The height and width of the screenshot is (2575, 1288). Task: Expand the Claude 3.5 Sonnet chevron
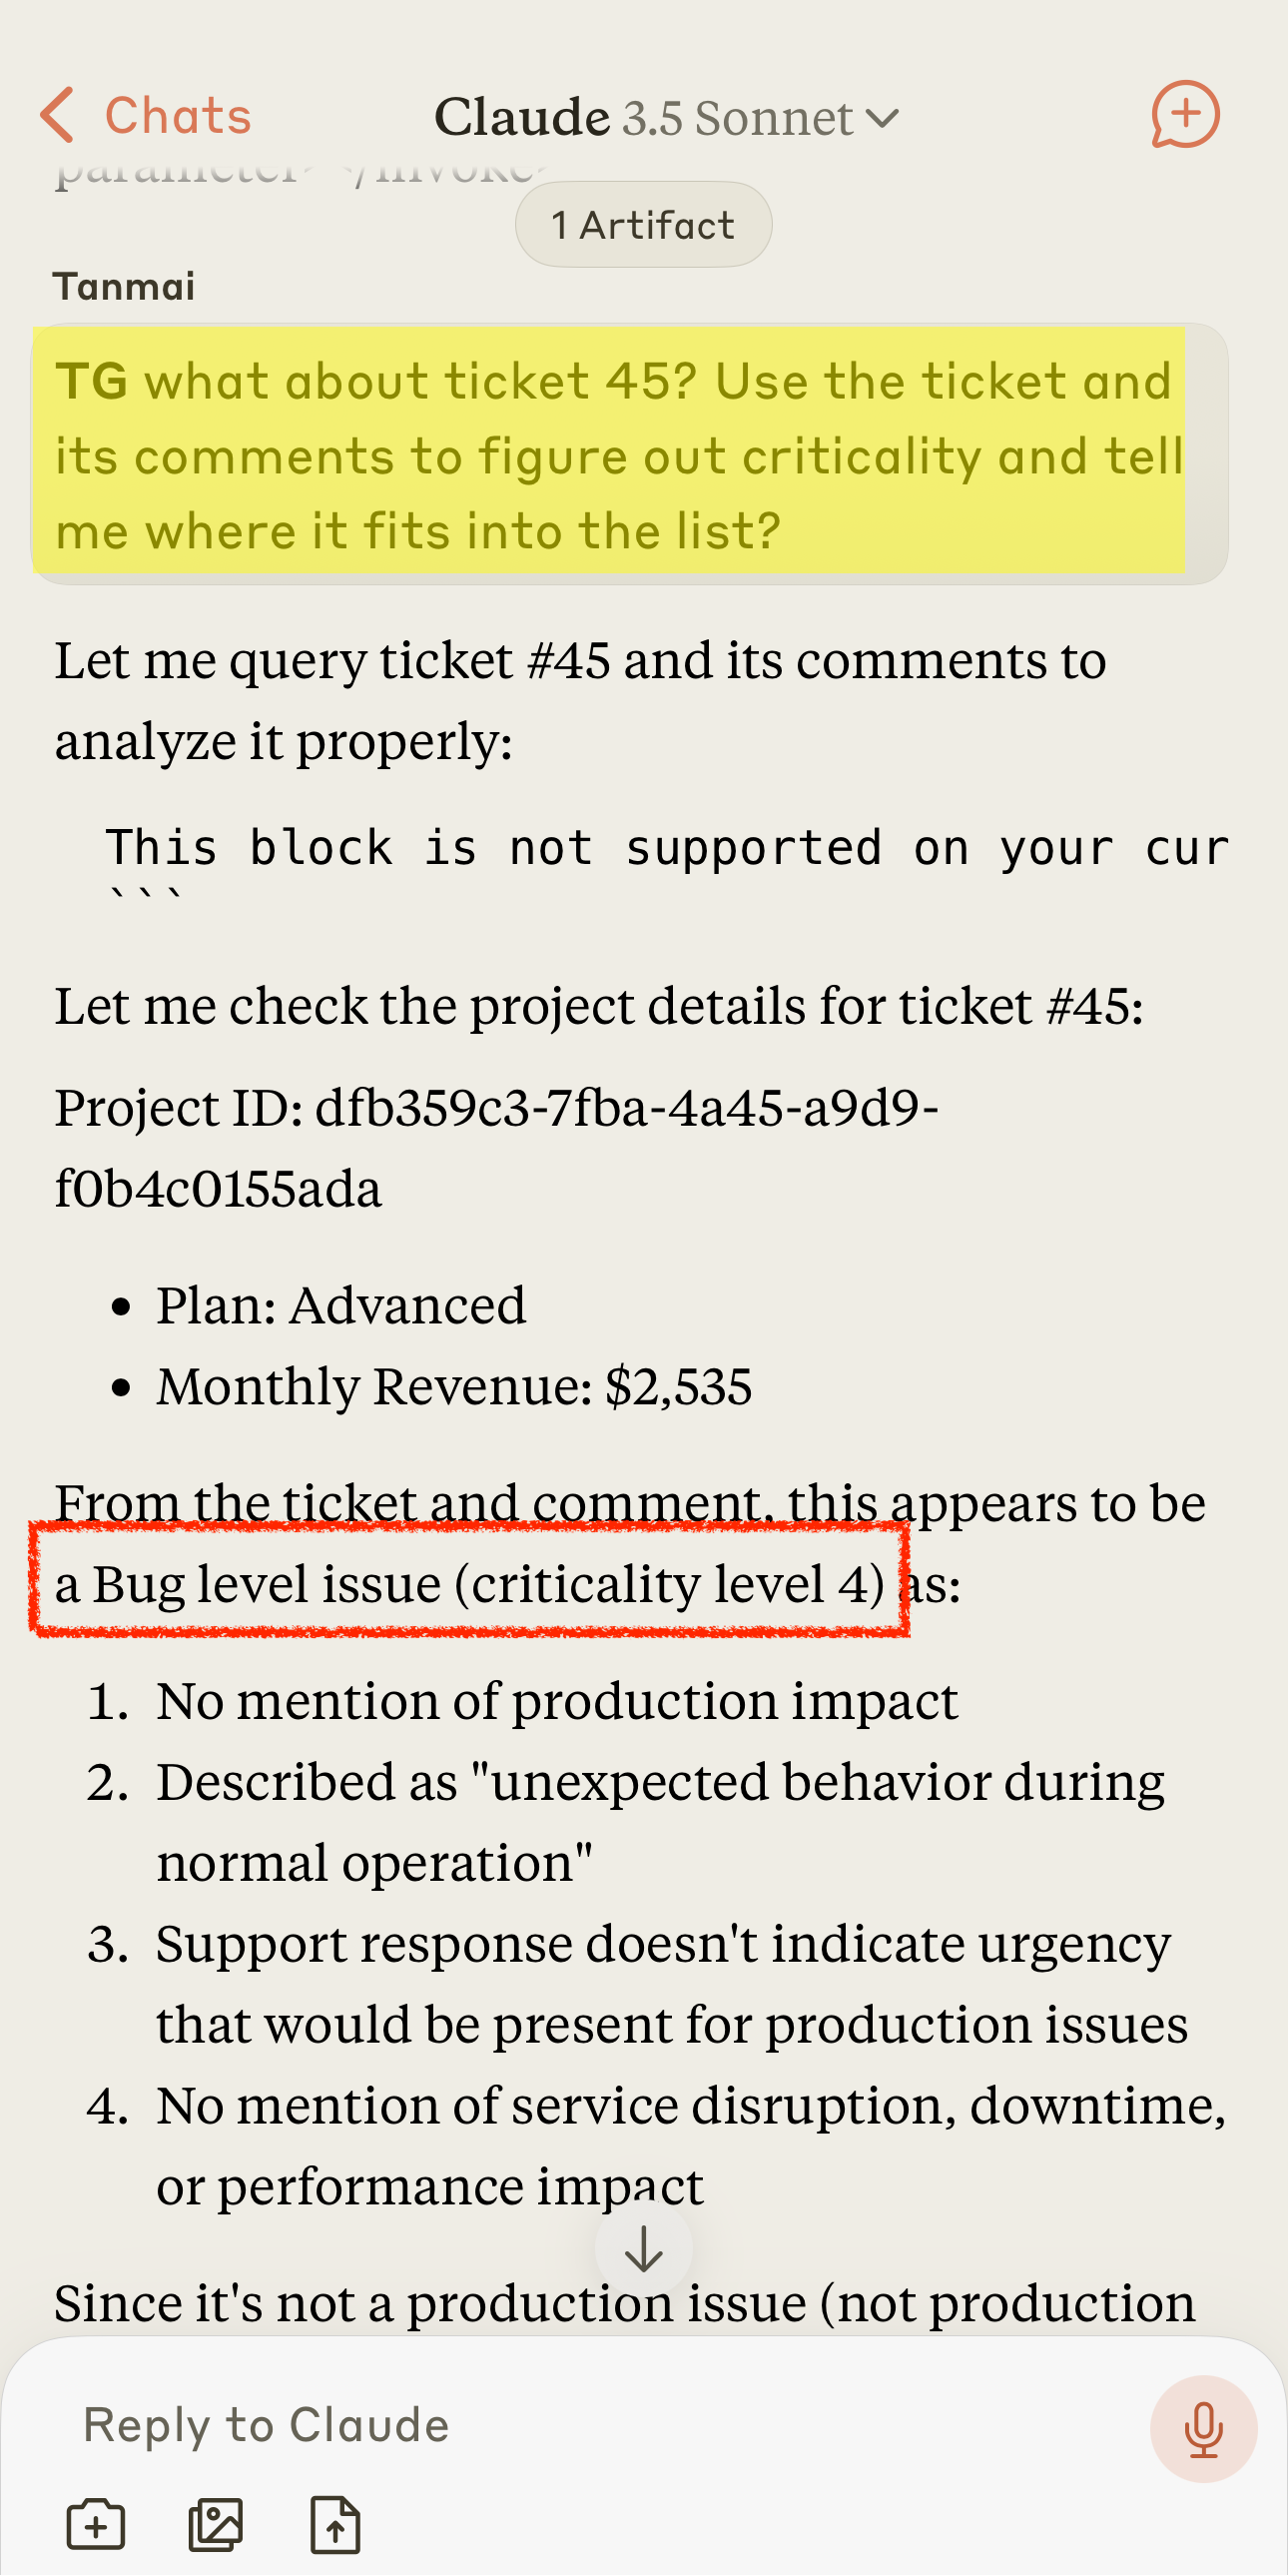point(882,118)
